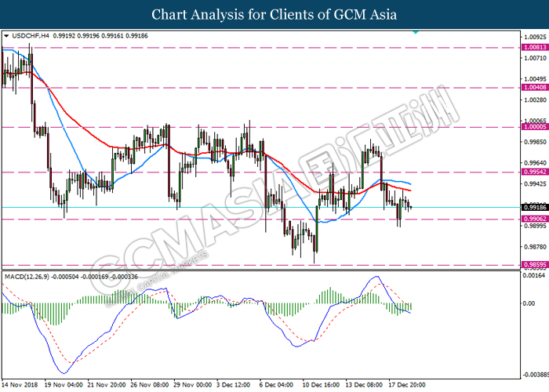Click the MACD(12,26,9) indicator label
549x392 pixels.
tap(27, 277)
